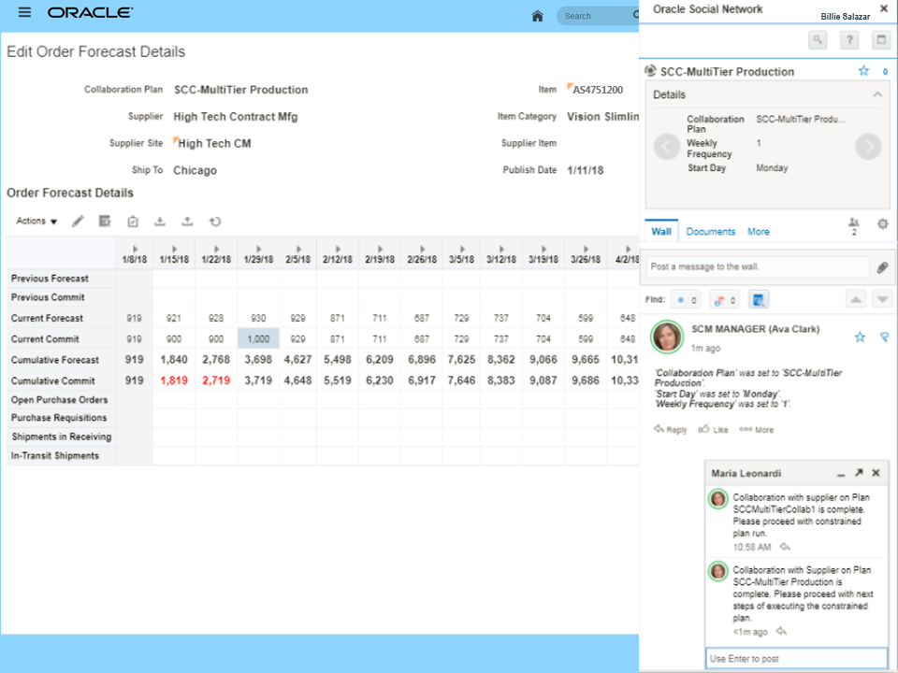Select the highlighted 1,000 Current Commit cell
Image resolution: width=898 pixels, height=673 pixels.
click(258, 338)
